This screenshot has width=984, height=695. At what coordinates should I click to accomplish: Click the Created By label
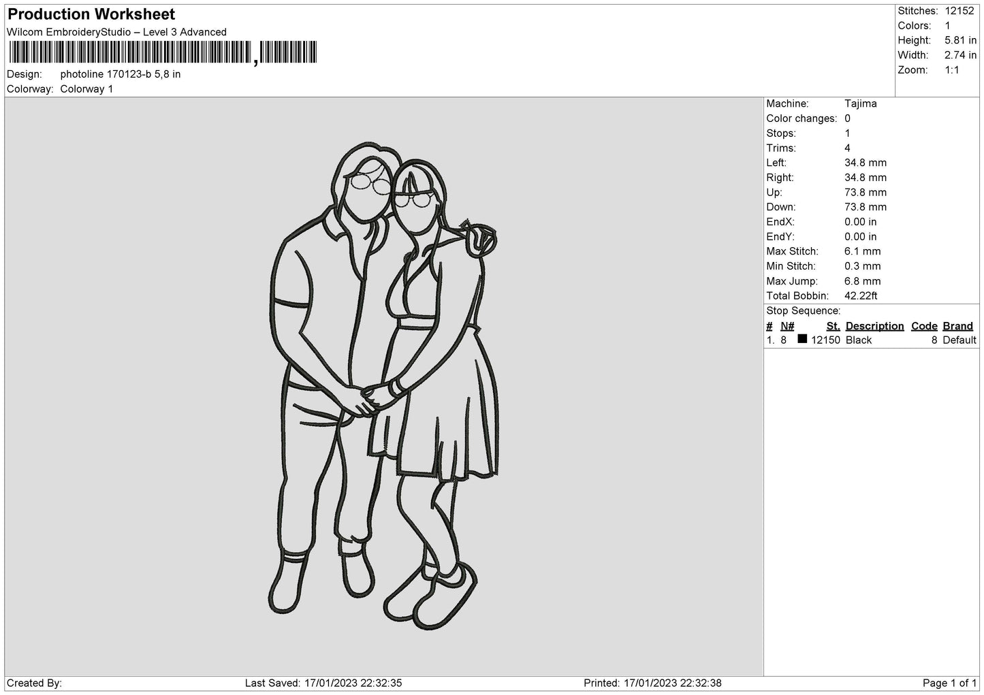coord(34,683)
